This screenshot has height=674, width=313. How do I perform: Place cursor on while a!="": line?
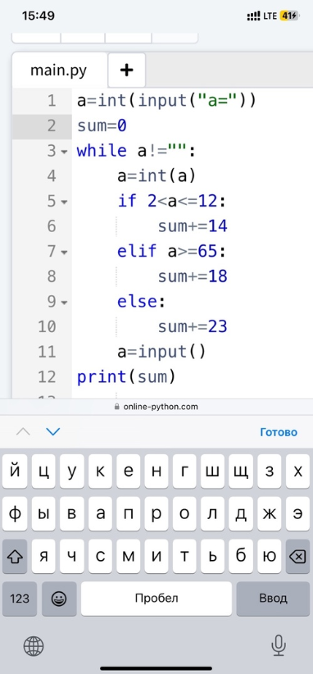[x=136, y=152]
